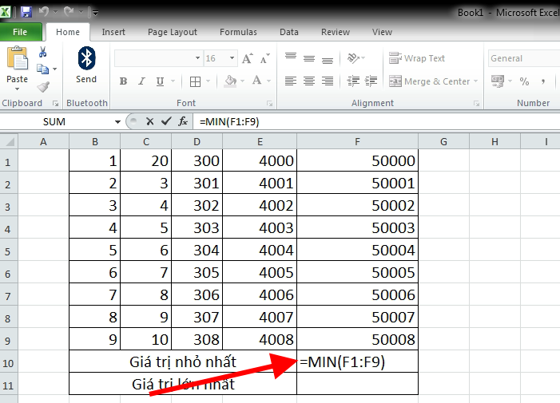Viewport: 560px width, 403px height.
Task: Switch to the Formulas tab
Action: (238, 32)
